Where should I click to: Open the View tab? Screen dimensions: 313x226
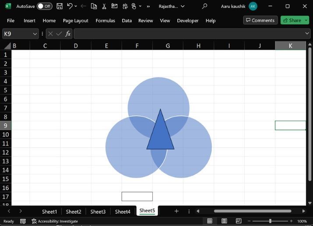tap(165, 21)
